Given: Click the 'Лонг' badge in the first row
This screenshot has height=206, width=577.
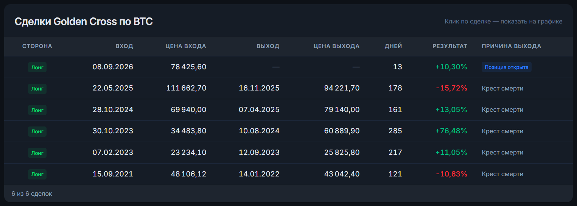Looking at the screenshot, I should tap(37, 67).
